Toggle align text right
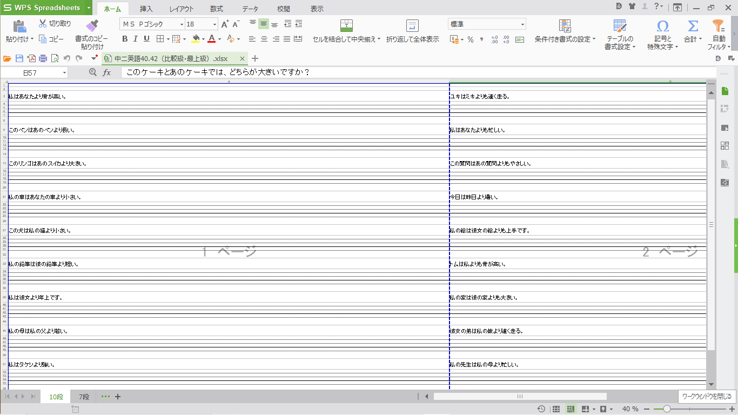The width and height of the screenshot is (738, 415). (x=276, y=39)
